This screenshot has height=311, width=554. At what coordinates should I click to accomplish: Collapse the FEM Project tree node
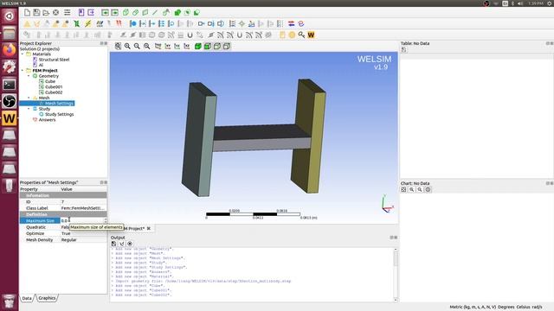click(23, 71)
